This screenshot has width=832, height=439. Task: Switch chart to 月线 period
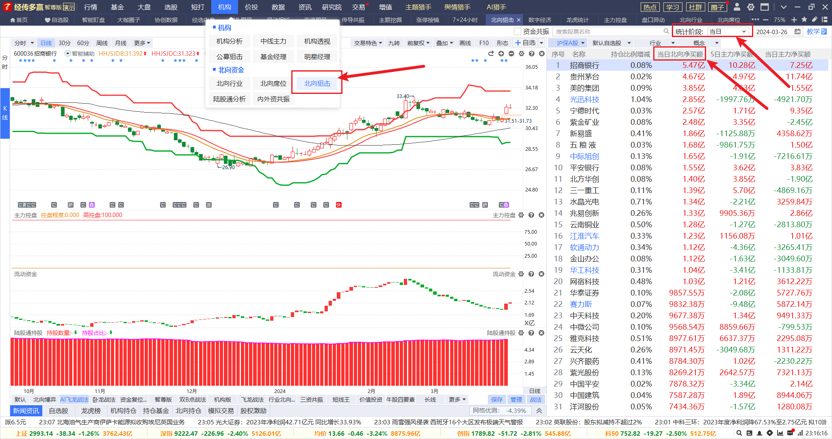(121, 43)
